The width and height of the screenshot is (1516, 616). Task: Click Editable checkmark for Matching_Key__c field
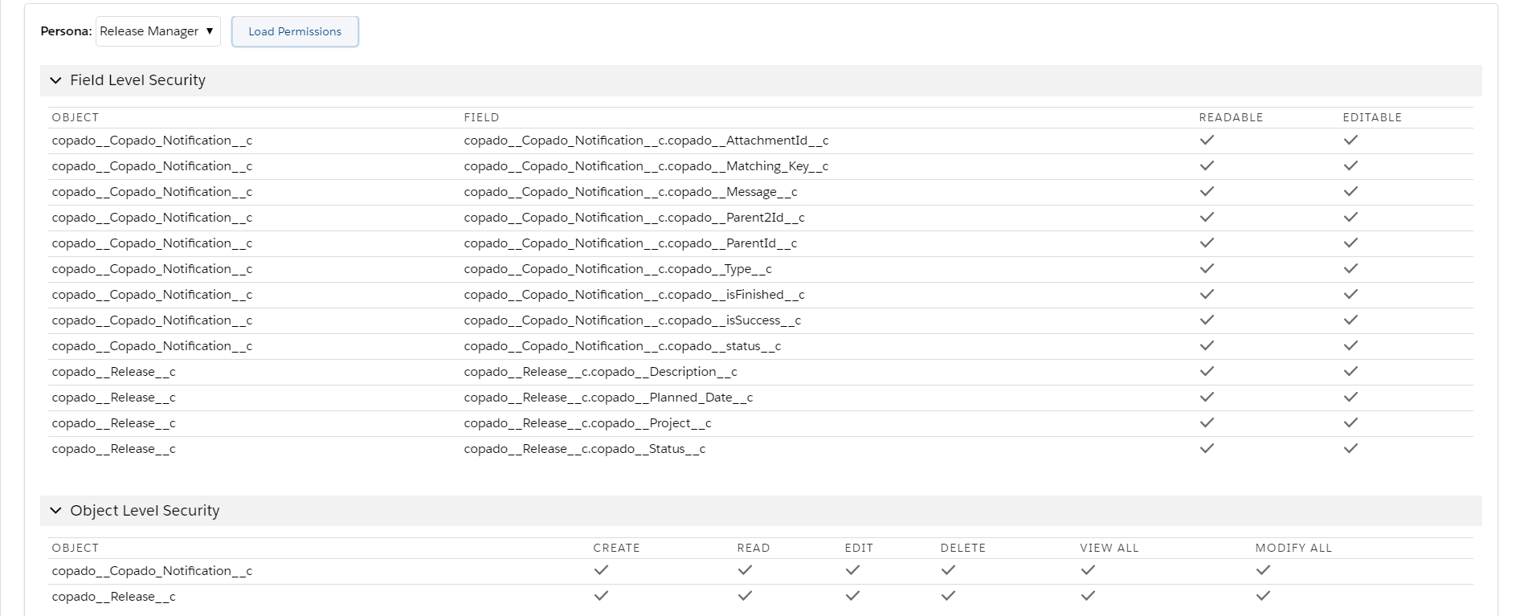[1351, 165]
